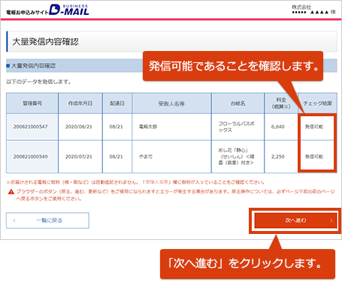Click the red warning triangle icon
Viewport: 342px width, 282px height.
click(x=11, y=192)
